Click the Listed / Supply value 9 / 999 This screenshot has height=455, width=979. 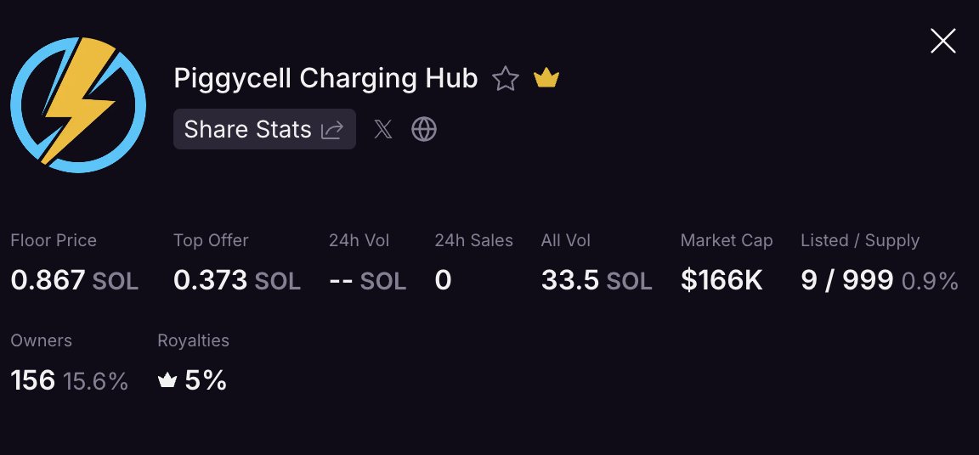(x=846, y=280)
